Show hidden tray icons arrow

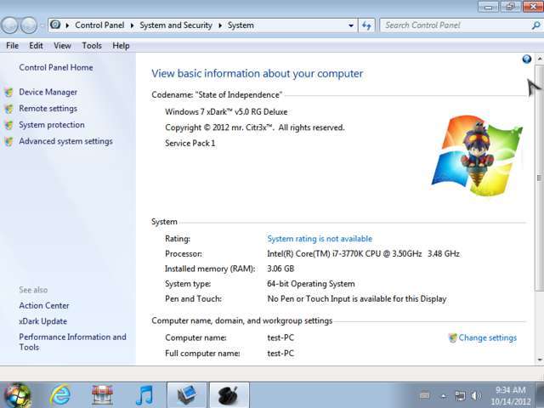[443, 396]
